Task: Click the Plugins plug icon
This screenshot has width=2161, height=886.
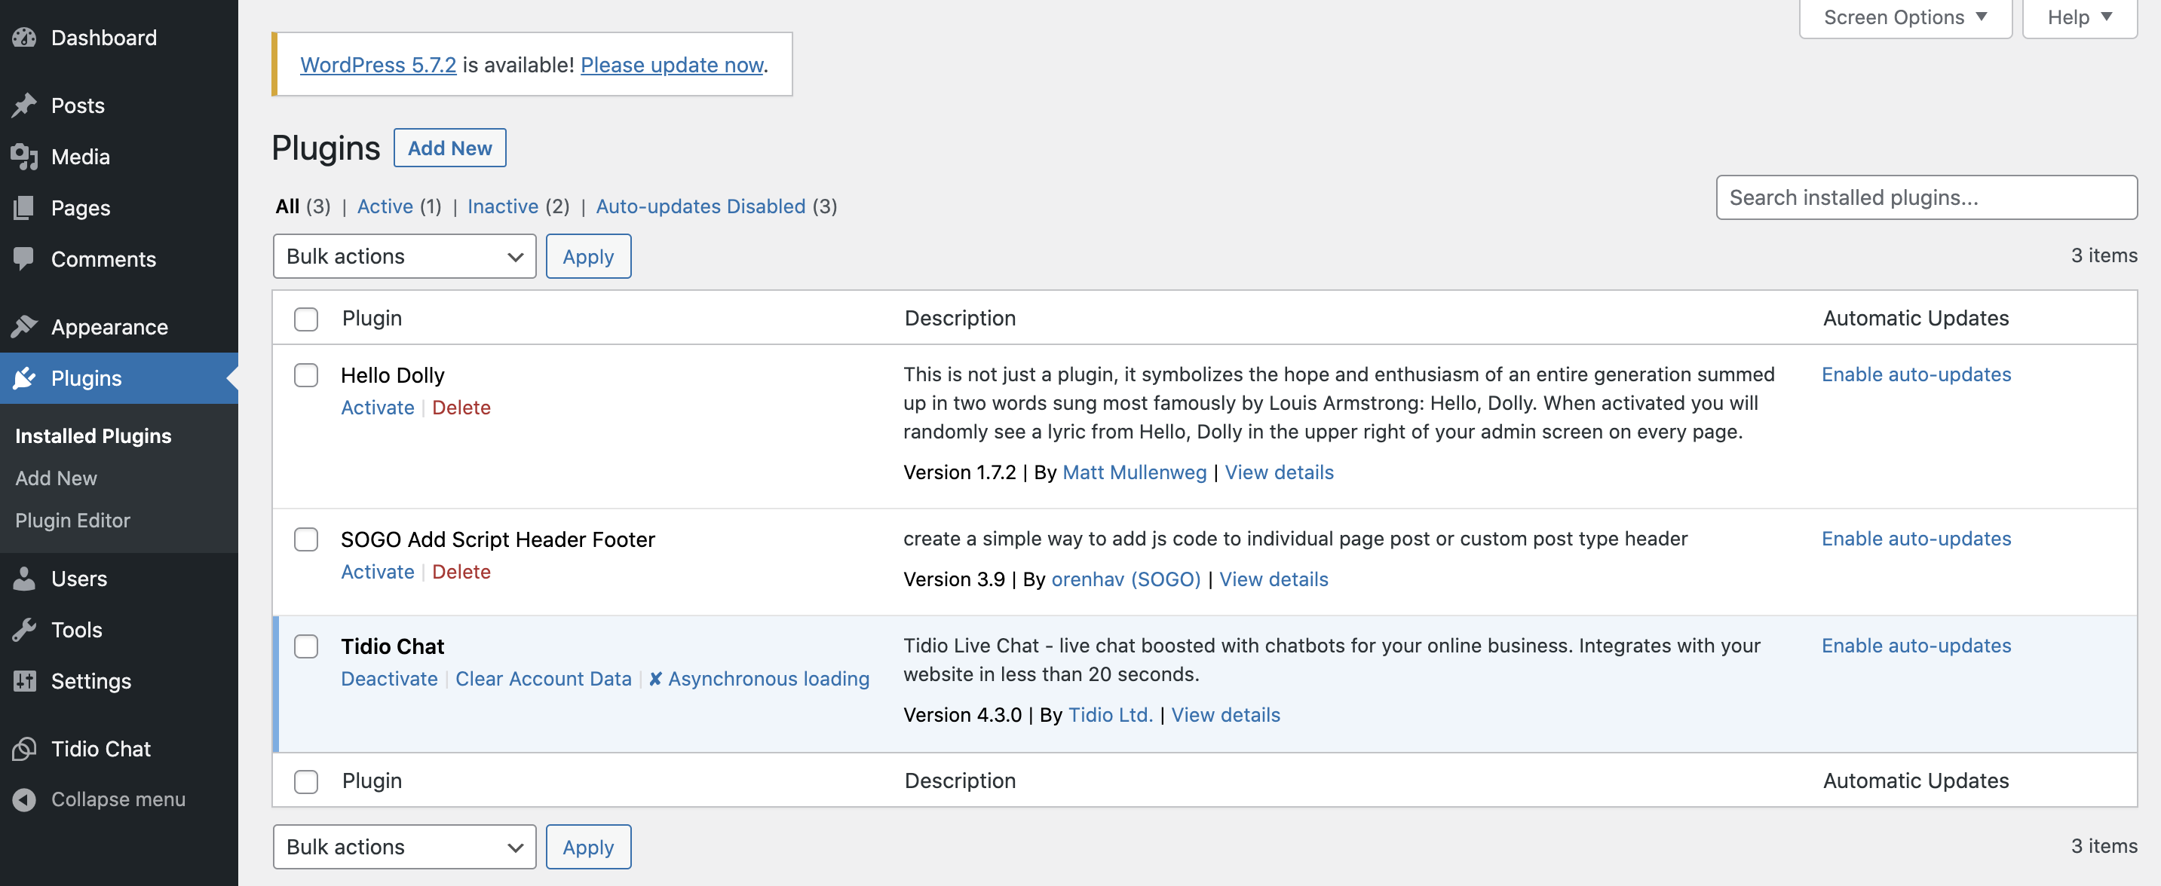Action: [x=24, y=378]
